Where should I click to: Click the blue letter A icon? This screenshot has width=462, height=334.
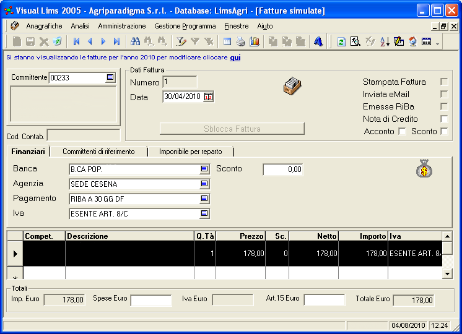318,41
